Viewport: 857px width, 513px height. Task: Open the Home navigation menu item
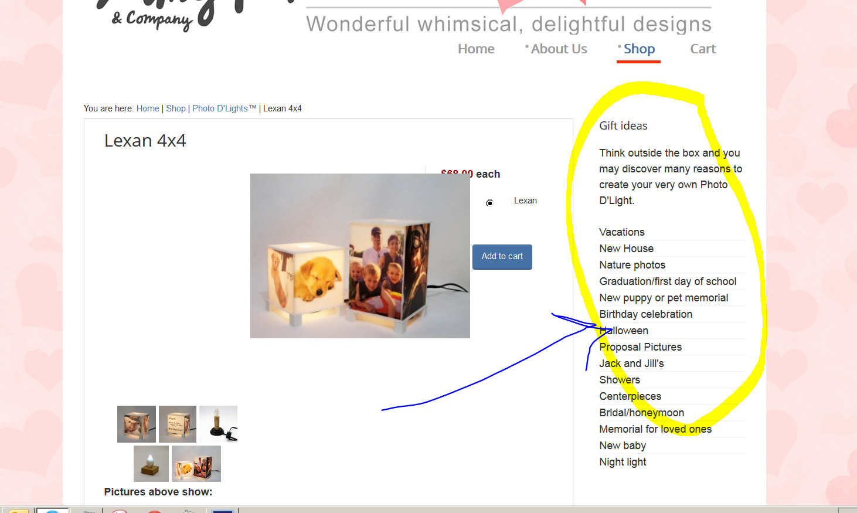(476, 49)
